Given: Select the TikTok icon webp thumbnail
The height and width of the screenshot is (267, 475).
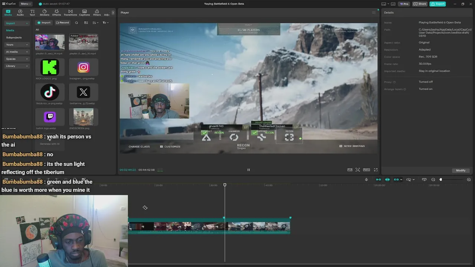Looking at the screenshot, I should point(50,92).
